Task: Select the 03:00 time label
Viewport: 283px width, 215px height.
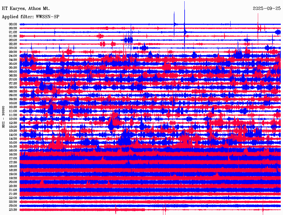Action: coord(13,48)
